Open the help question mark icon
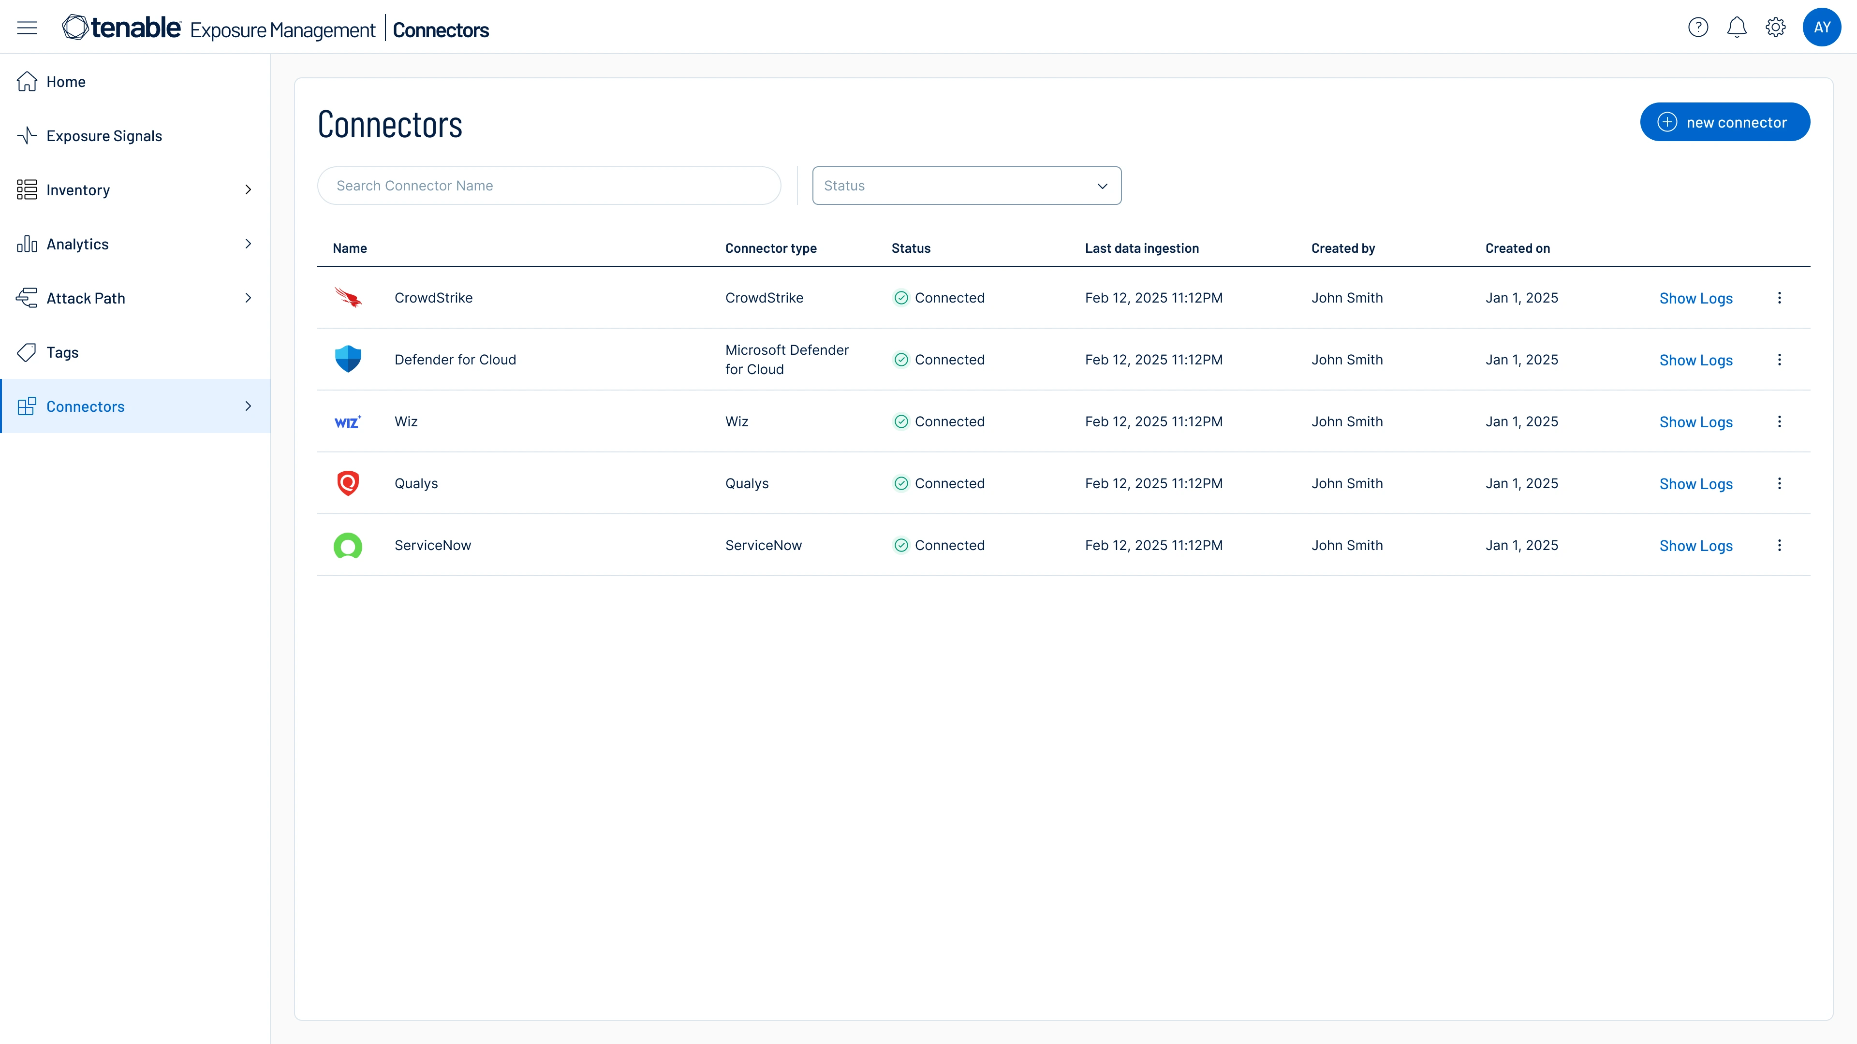1857x1044 pixels. pyautogui.click(x=1698, y=28)
